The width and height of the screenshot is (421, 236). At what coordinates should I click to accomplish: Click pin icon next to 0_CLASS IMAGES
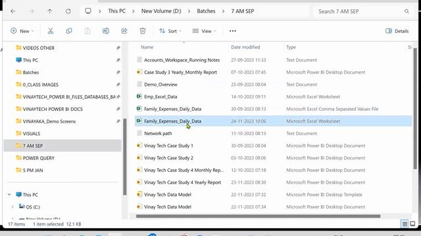click(118, 85)
